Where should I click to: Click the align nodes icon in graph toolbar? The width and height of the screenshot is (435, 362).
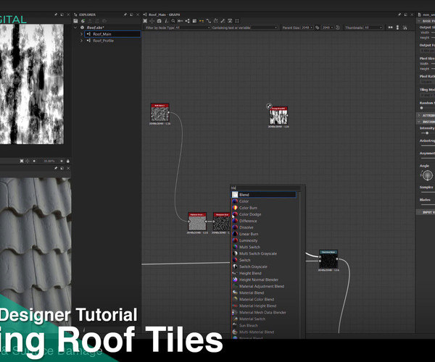coord(180,21)
